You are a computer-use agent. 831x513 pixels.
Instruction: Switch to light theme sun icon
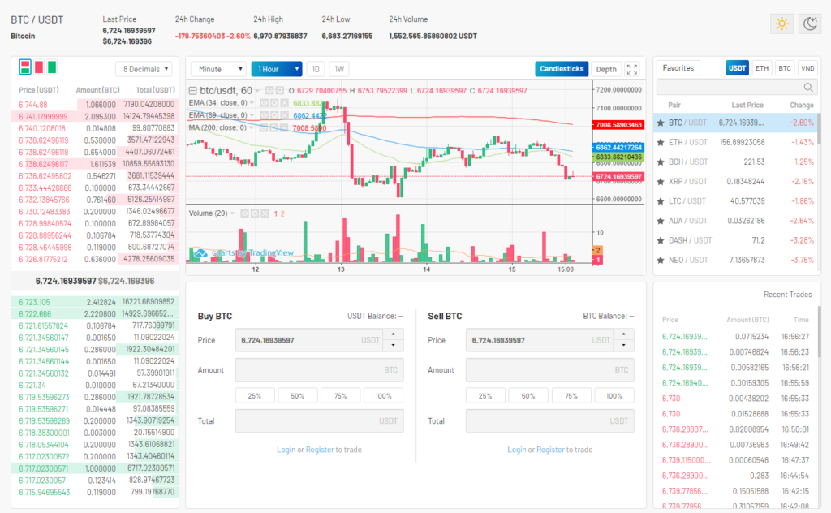[781, 24]
